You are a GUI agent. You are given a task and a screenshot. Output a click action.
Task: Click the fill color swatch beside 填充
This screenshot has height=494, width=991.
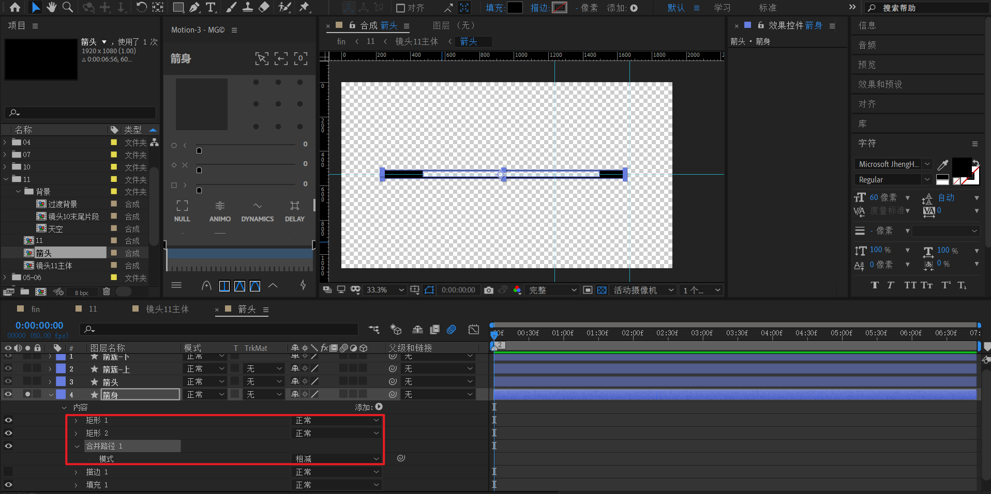pos(515,8)
